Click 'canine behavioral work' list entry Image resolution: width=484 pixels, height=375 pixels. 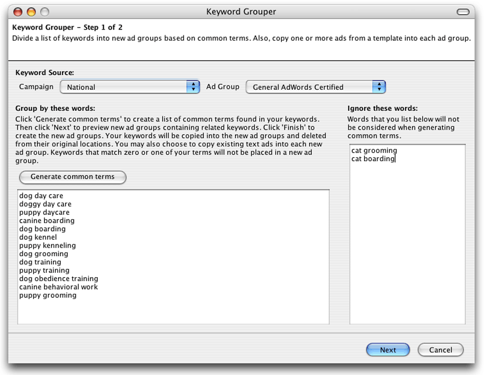coord(59,287)
